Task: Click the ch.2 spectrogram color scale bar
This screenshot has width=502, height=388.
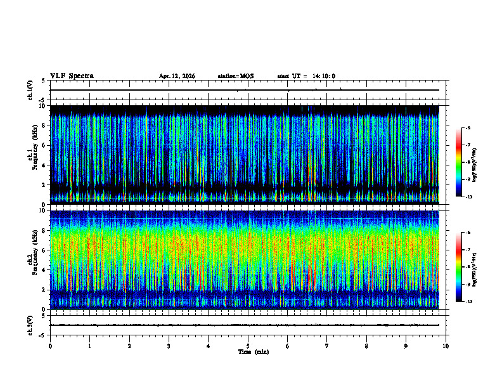Action: 458,267
